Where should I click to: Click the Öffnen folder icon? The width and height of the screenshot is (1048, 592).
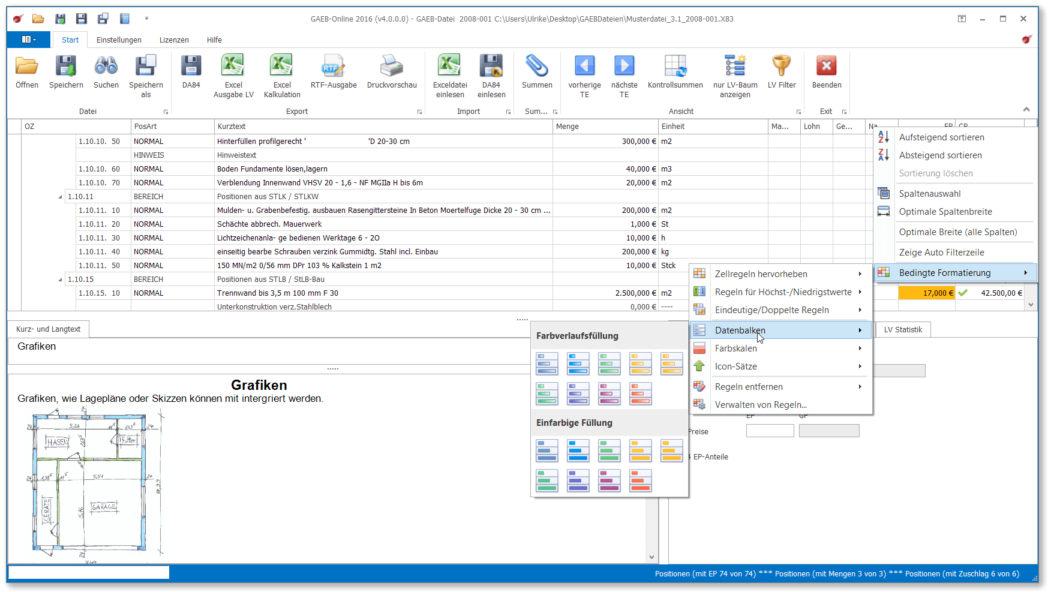[26, 66]
